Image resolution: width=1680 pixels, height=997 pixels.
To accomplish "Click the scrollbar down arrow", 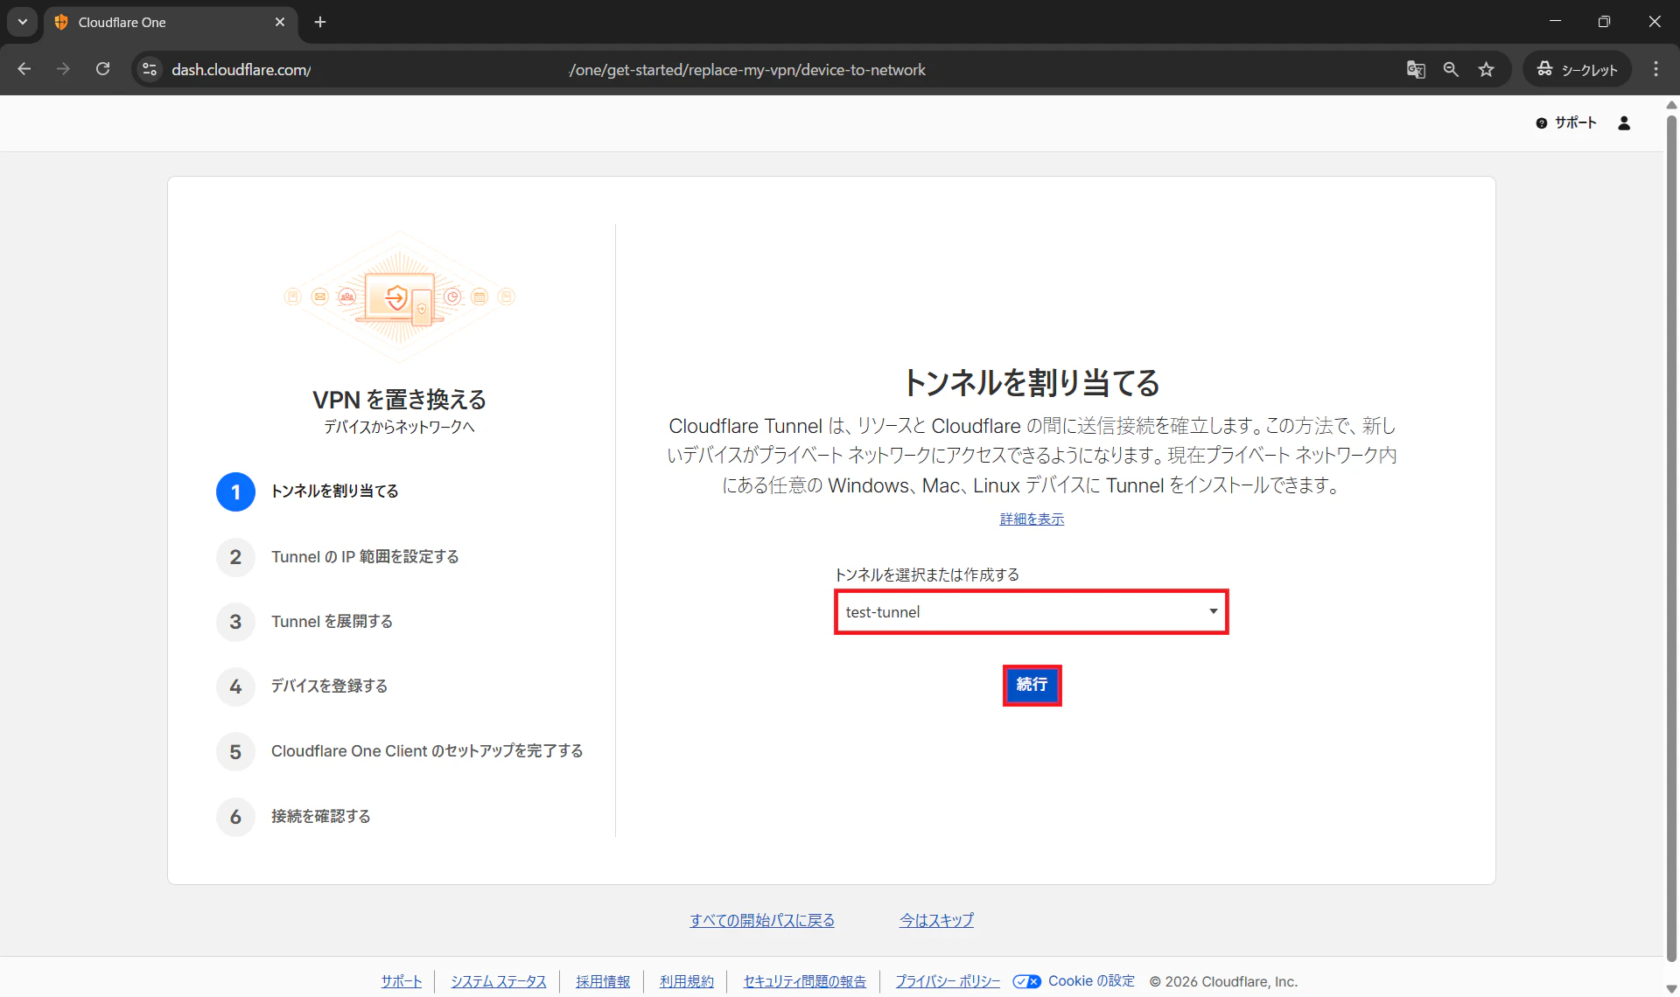I will [1671, 989].
